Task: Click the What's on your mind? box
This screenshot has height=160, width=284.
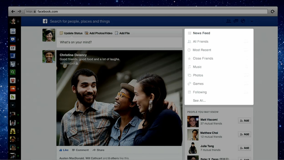Action: pyautogui.click(x=119, y=42)
